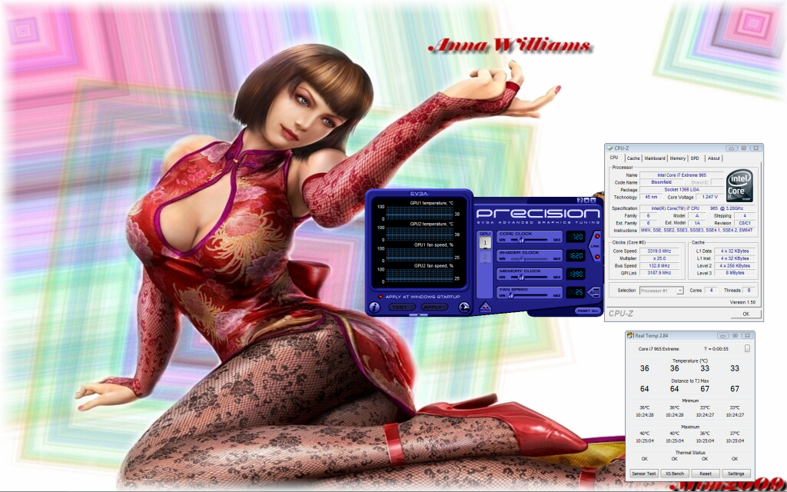
Task: Minimize the Real Temp window
Action: (724, 335)
